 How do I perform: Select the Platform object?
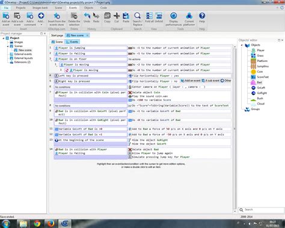(x=262, y=61)
